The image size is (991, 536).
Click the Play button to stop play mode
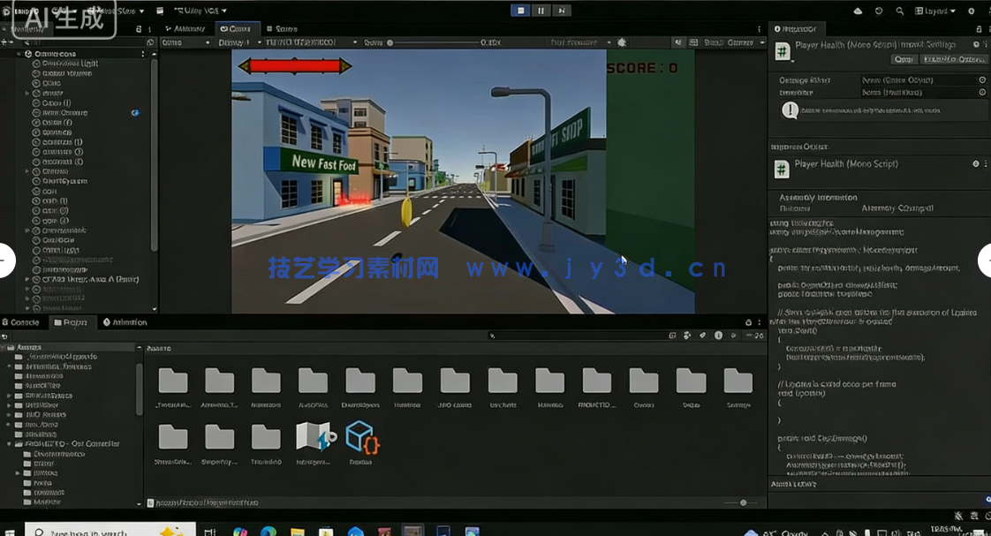521,11
